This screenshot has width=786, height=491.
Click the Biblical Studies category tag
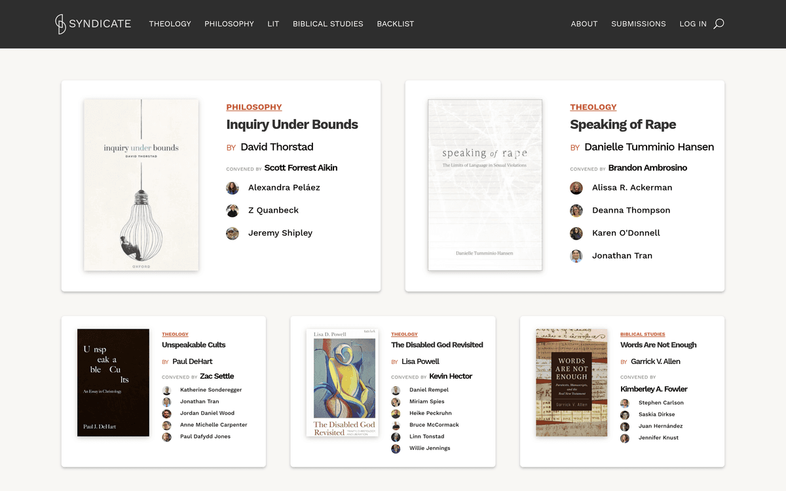pos(643,335)
